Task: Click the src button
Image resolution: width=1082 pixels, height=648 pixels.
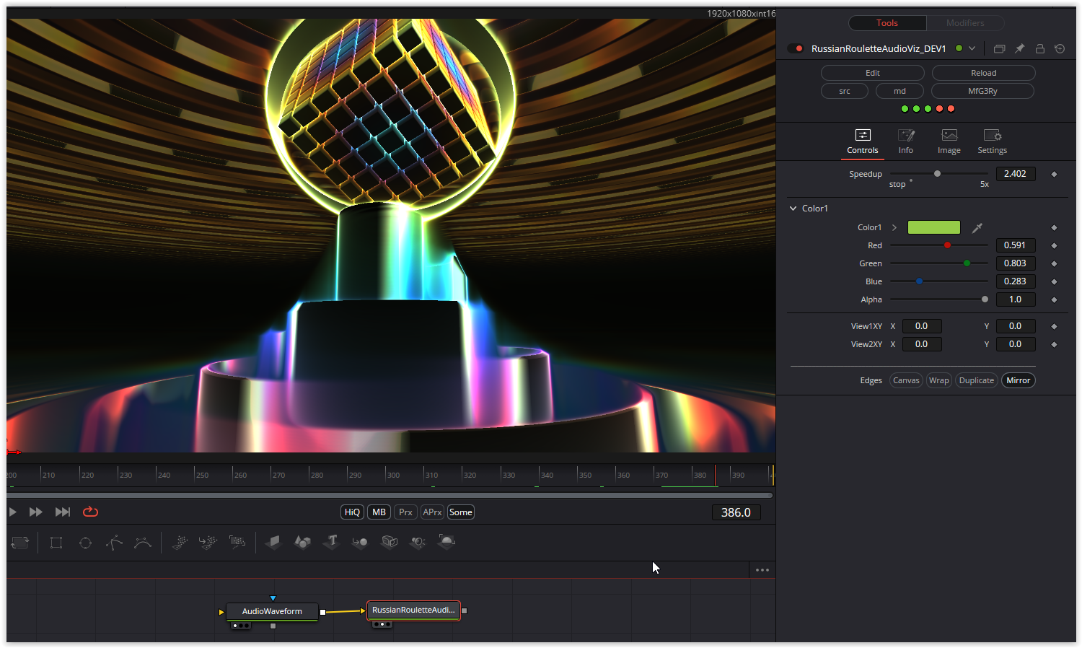Action: [x=845, y=91]
